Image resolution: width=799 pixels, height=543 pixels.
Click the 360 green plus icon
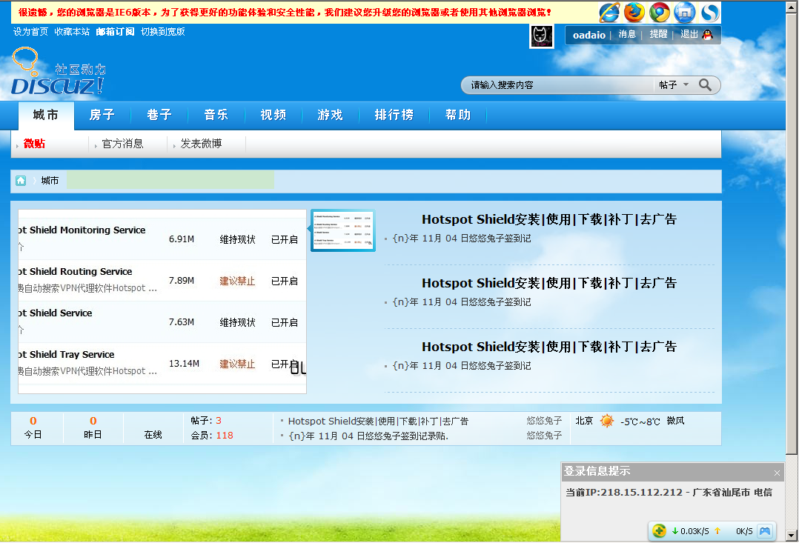659,530
